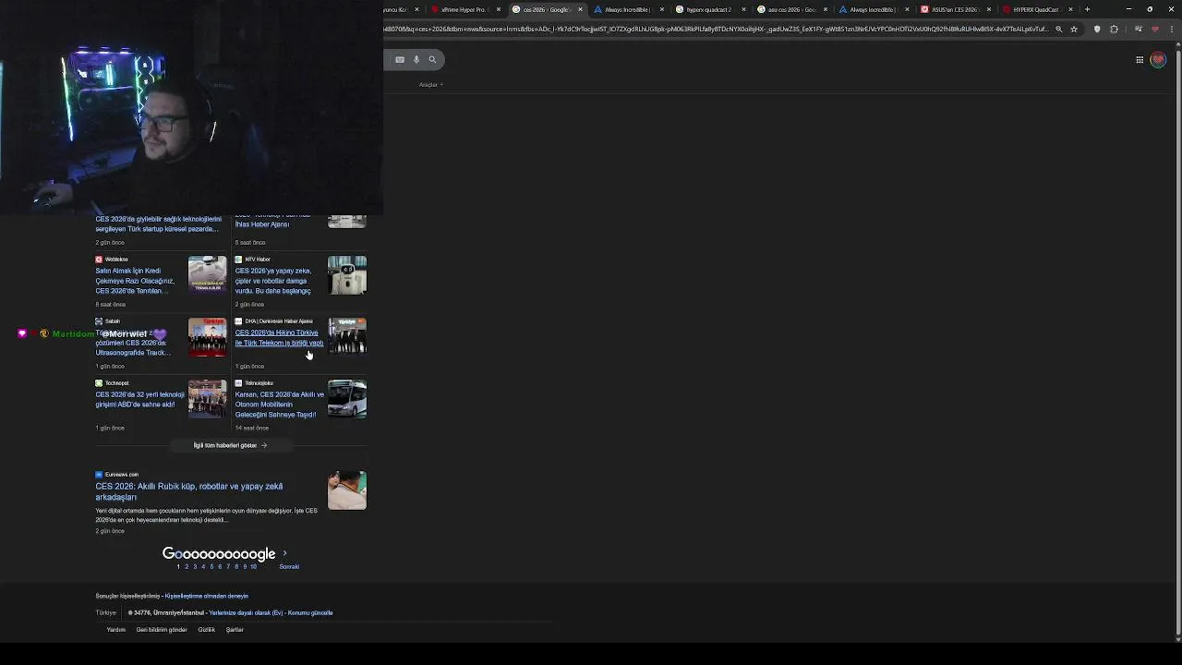This screenshot has height=665, width=1182.
Task: Open the on-screen keyboard icon in search box
Action: [x=400, y=60]
